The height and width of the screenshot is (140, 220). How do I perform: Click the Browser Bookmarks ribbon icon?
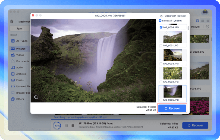[13, 93]
